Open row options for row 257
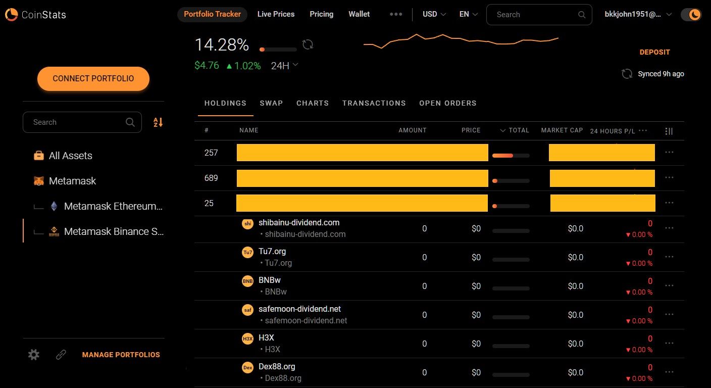This screenshot has height=388, width=711. (x=669, y=152)
